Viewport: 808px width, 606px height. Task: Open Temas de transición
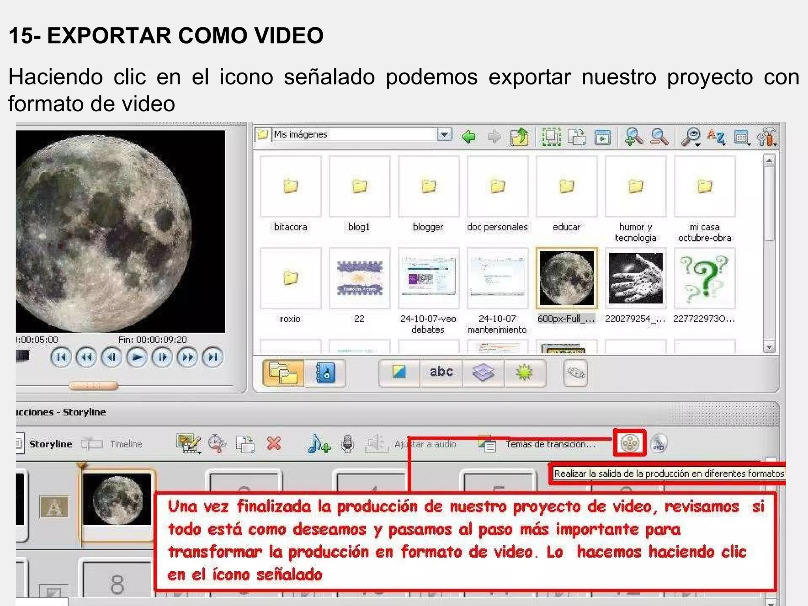tap(537, 445)
